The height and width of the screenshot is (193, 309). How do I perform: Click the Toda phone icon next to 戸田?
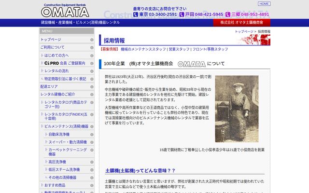182,14
